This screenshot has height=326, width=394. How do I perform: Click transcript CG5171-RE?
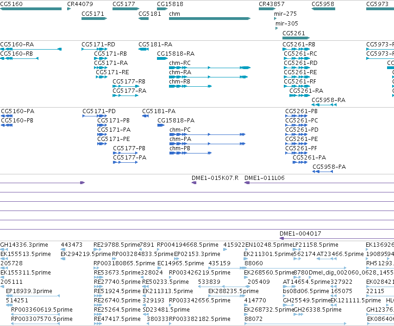pos(113,72)
